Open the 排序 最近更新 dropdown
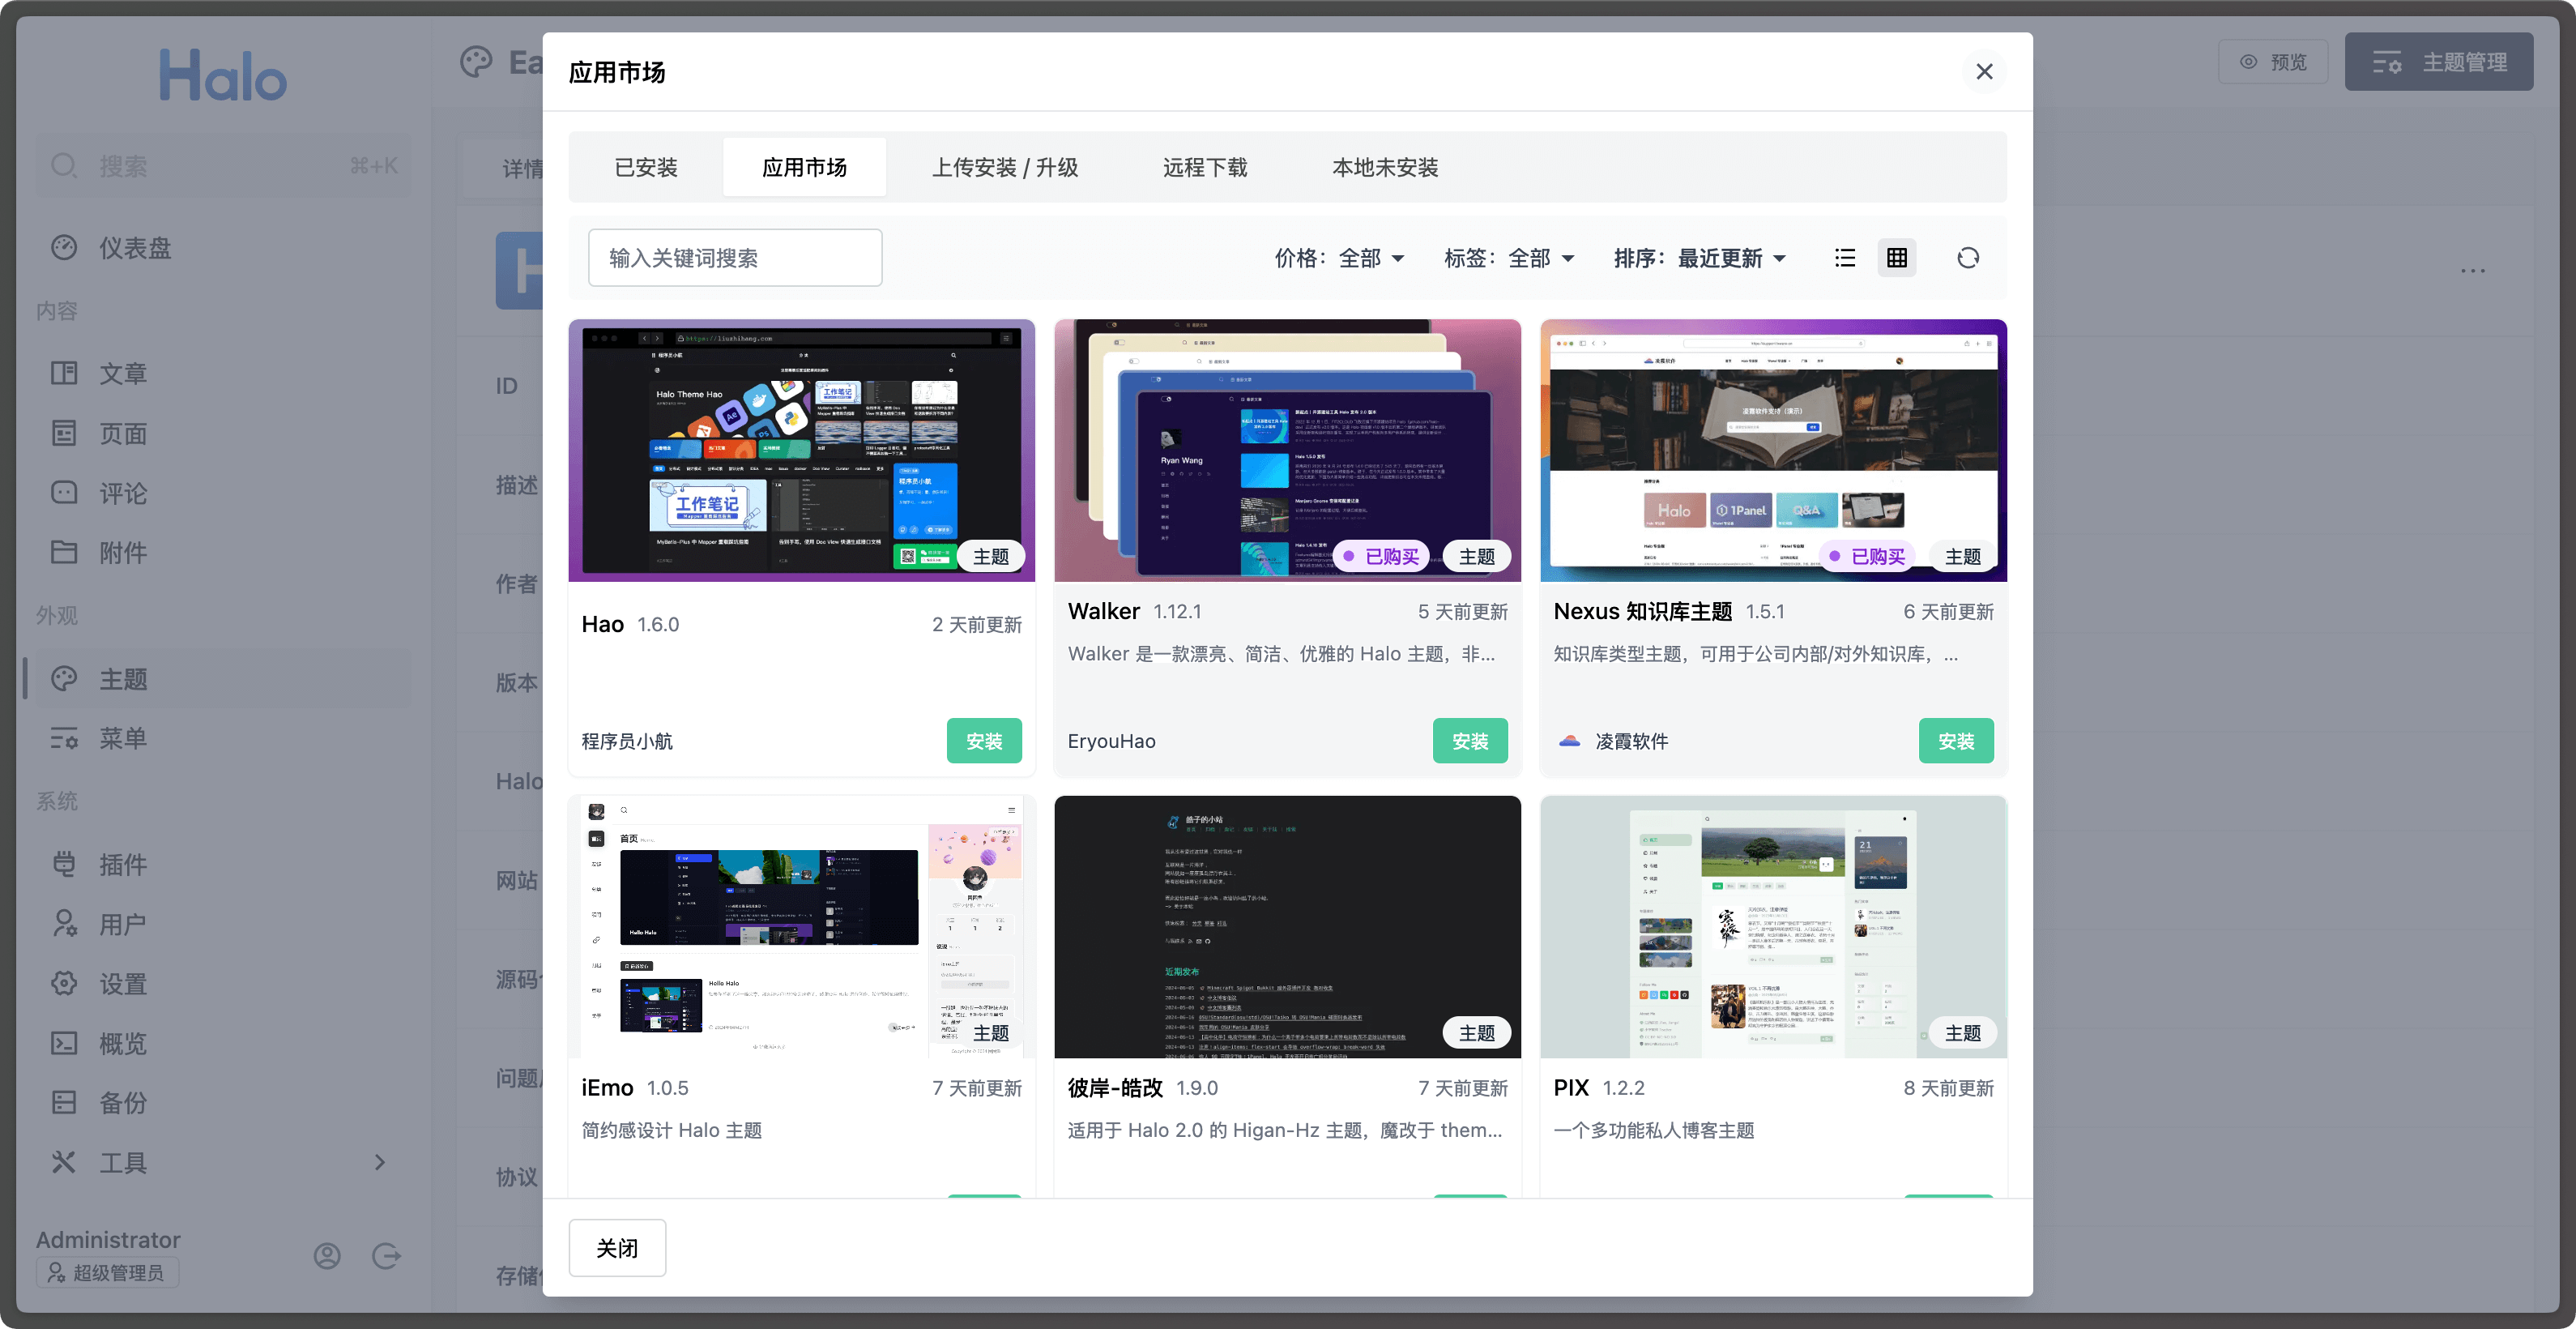The height and width of the screenshot is (1329, 2576). 1700,258
